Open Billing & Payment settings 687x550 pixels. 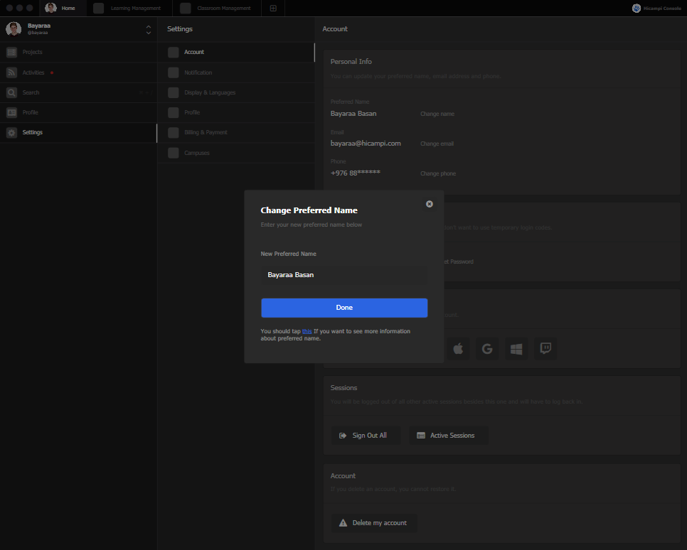pyautogui.click(x=206, y=132)
